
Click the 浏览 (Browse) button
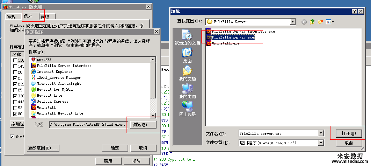(x=143, y=125)
